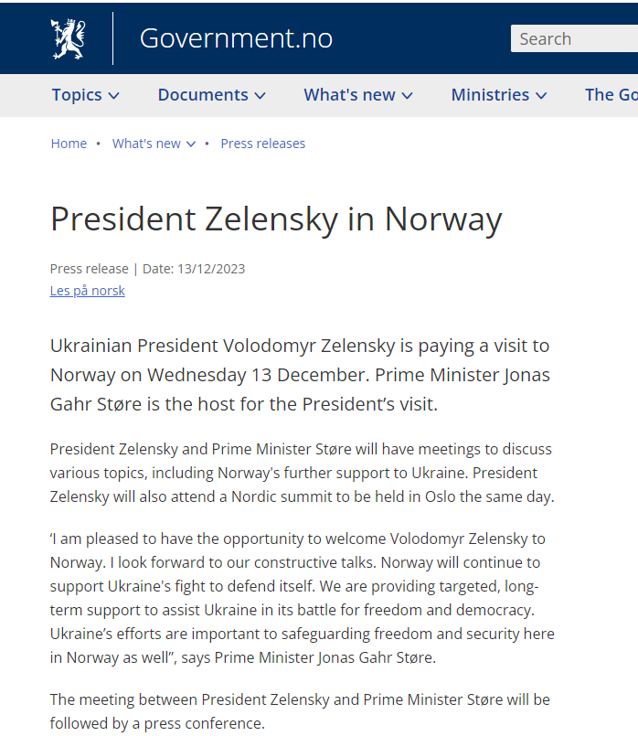This screenshot has height=736, width=638.
Task: Click the chevron arrow beside Topics
Action: coord(114,96)
